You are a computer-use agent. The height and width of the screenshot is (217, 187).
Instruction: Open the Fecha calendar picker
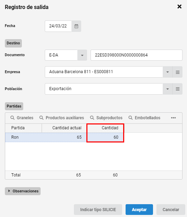(x=76, y=26)
